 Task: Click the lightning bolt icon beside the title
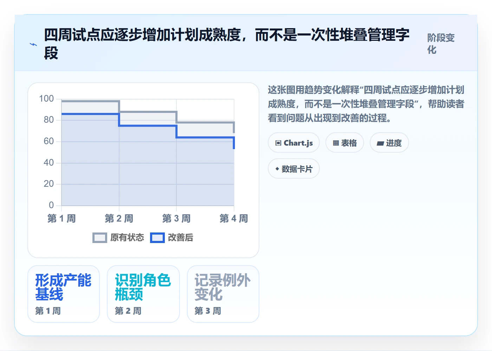click(33, 44)
